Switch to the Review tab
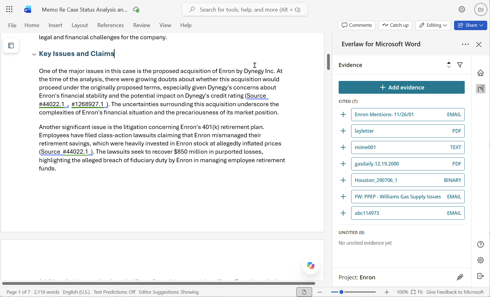 [142, 25]
